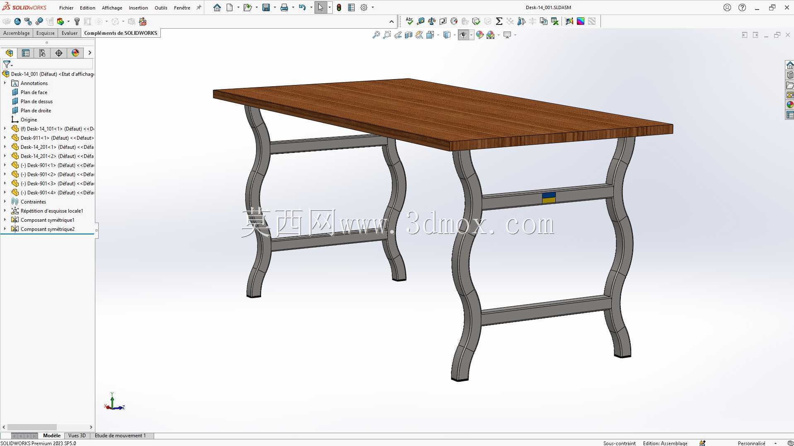The height and width of the screenshot is (446, 794).
Task: Launch PhotoView 360 add-in sphere icon
Action: (17, 22)
